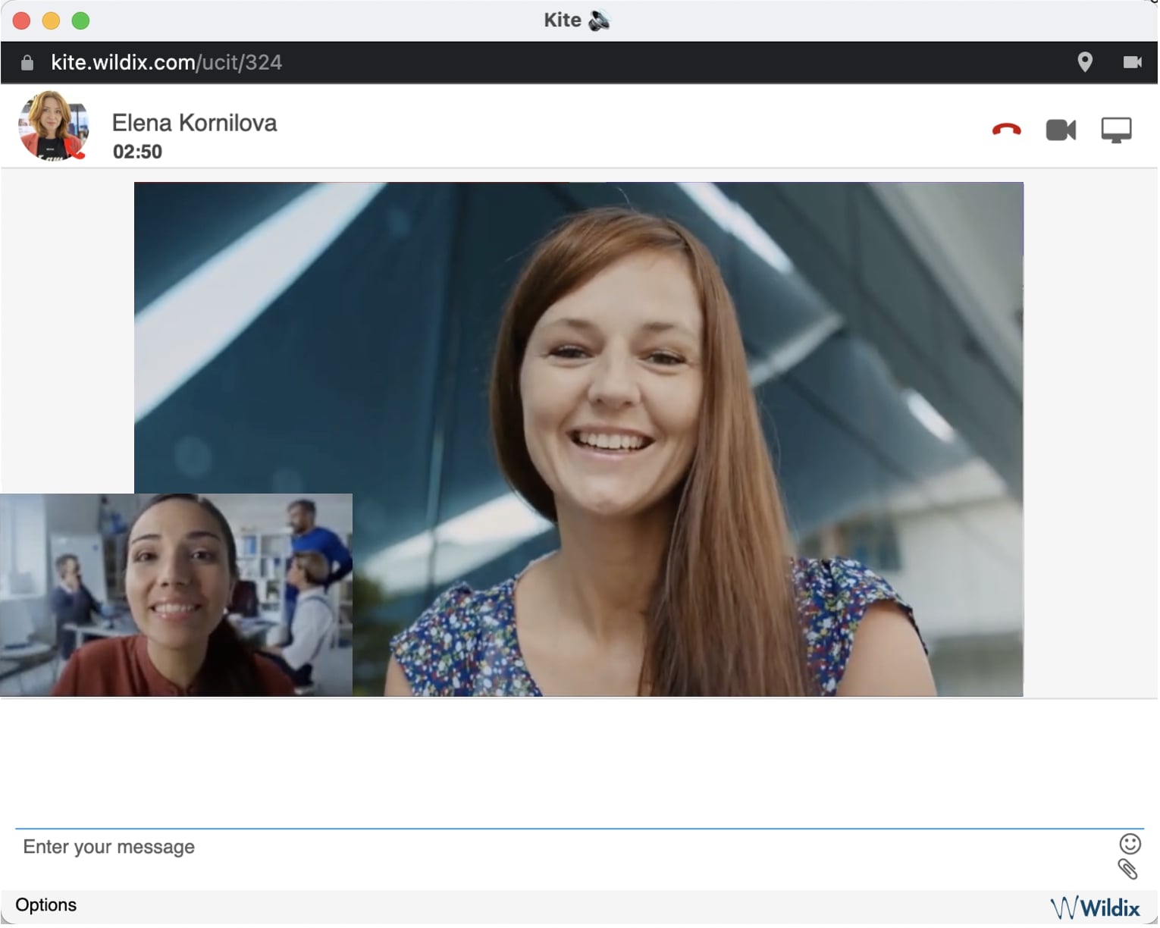Toggle the video camera in call header

[1061, 130]
